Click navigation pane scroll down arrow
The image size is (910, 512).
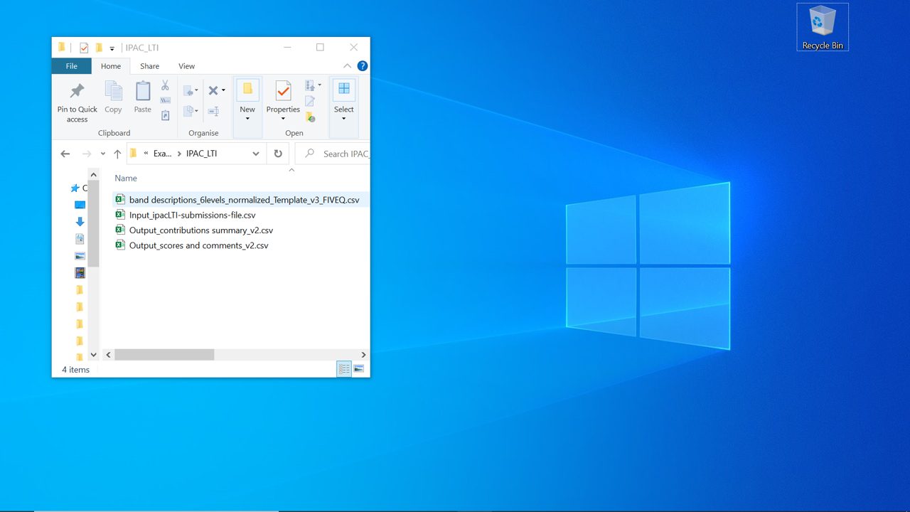coord(93,354)
